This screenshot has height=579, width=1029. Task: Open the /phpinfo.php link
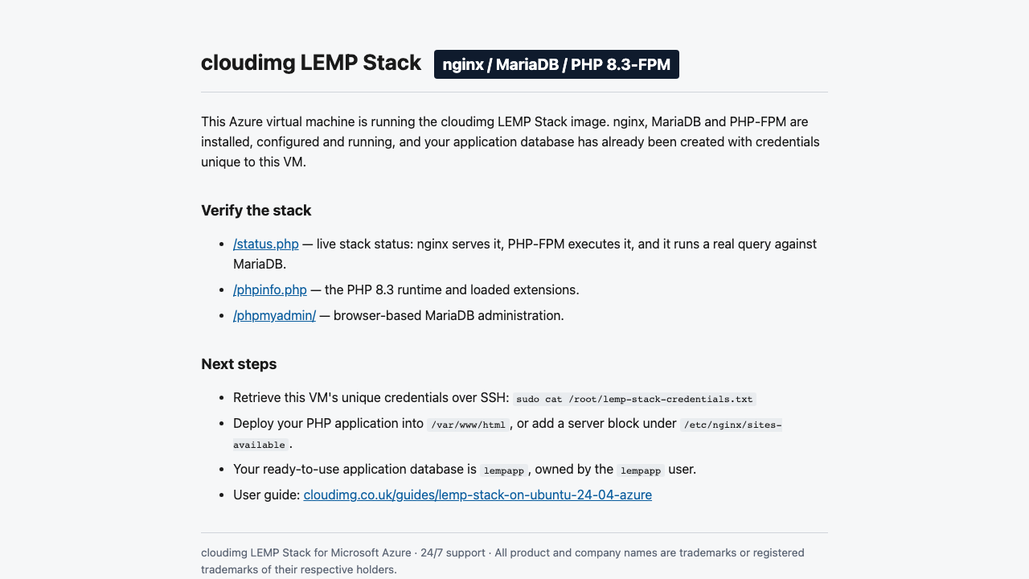pyautogui.click(x=270, y=289)
